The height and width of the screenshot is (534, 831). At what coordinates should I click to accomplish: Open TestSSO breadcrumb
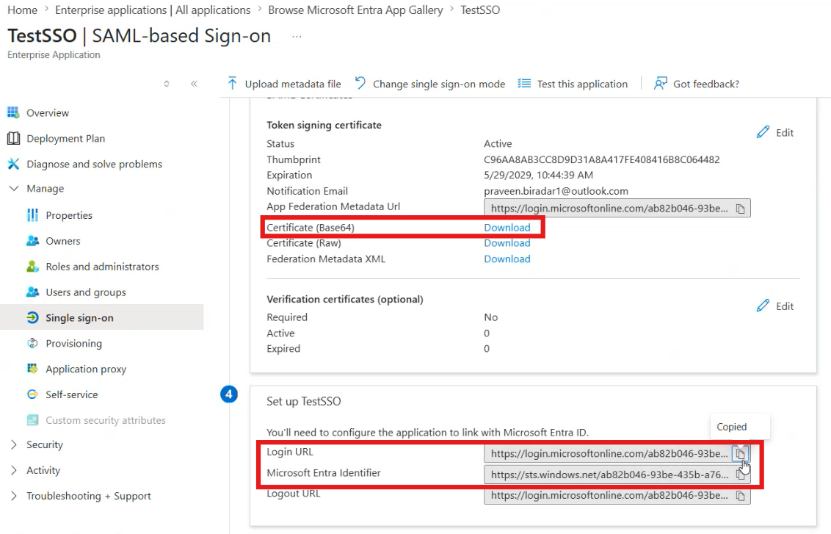tap(479, 10)
